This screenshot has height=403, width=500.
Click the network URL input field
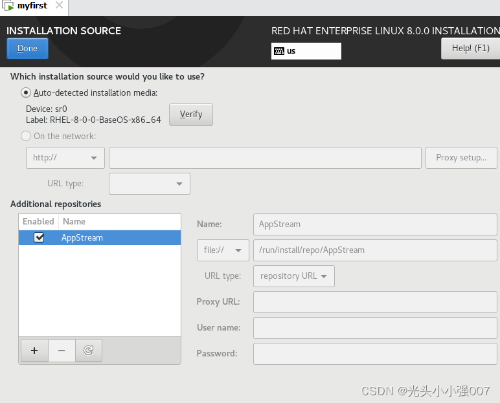tap(265, 158)
